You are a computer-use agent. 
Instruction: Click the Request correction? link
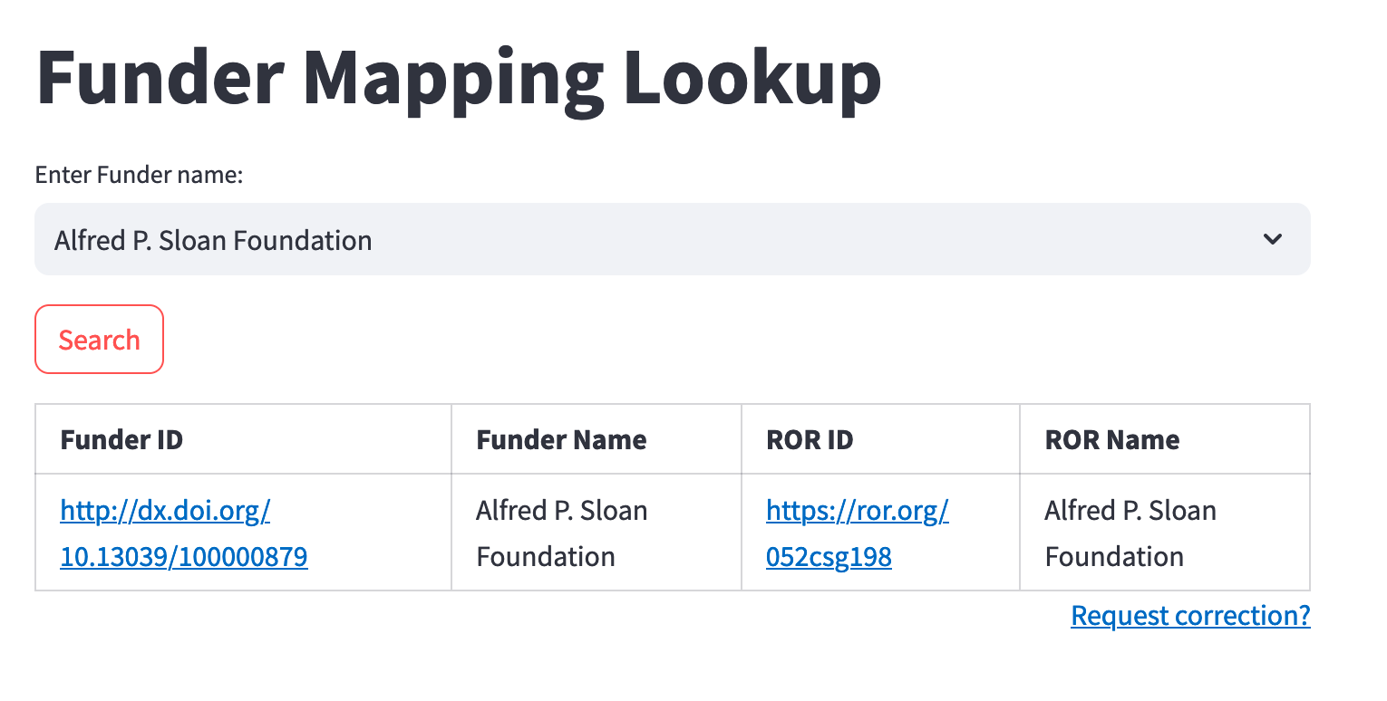(1189, 616)
